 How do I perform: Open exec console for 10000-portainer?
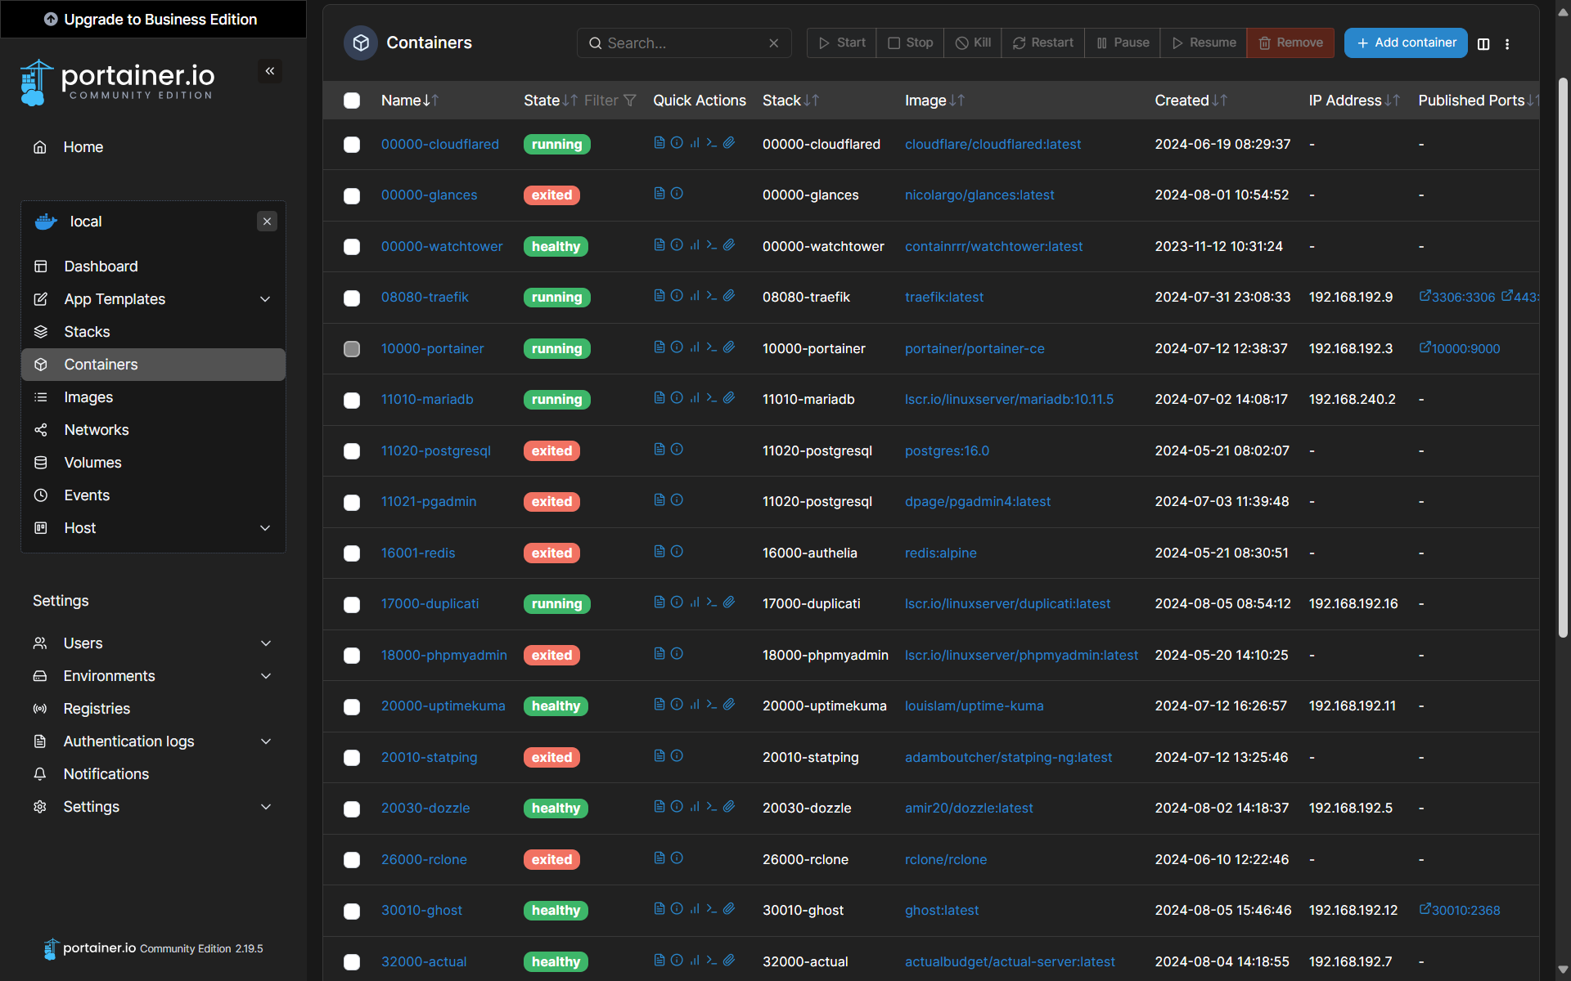pyautogui.click(x=712, y=347)
